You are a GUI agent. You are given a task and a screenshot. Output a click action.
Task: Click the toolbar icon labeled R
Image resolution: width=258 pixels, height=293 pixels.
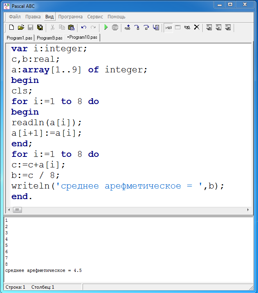(228, 27)
